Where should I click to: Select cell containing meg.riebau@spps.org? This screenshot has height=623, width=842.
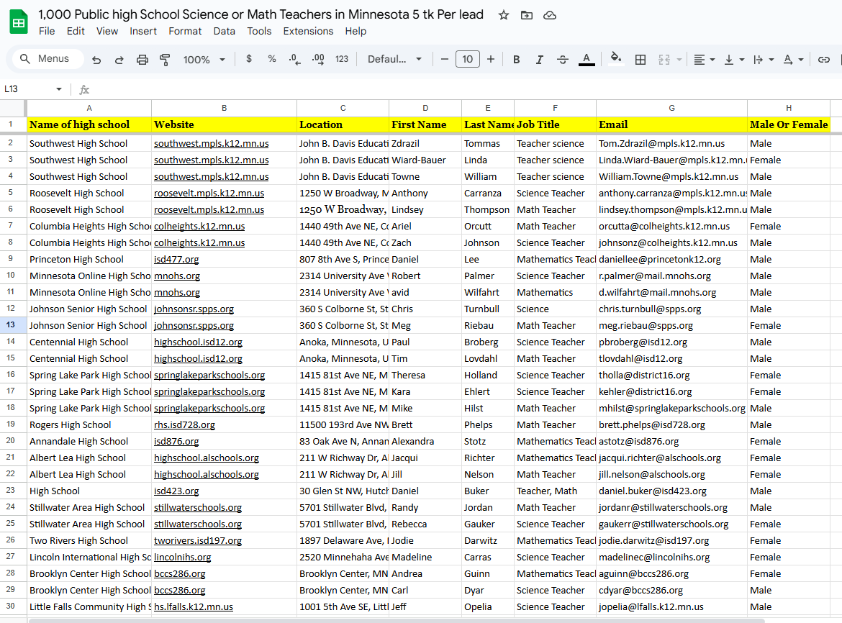(x=671, y=325)
